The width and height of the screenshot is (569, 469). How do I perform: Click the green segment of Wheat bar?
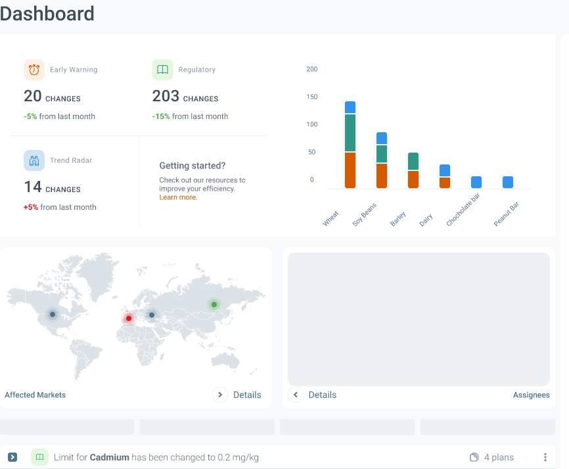pyautogui.click(x=350, y=133)
